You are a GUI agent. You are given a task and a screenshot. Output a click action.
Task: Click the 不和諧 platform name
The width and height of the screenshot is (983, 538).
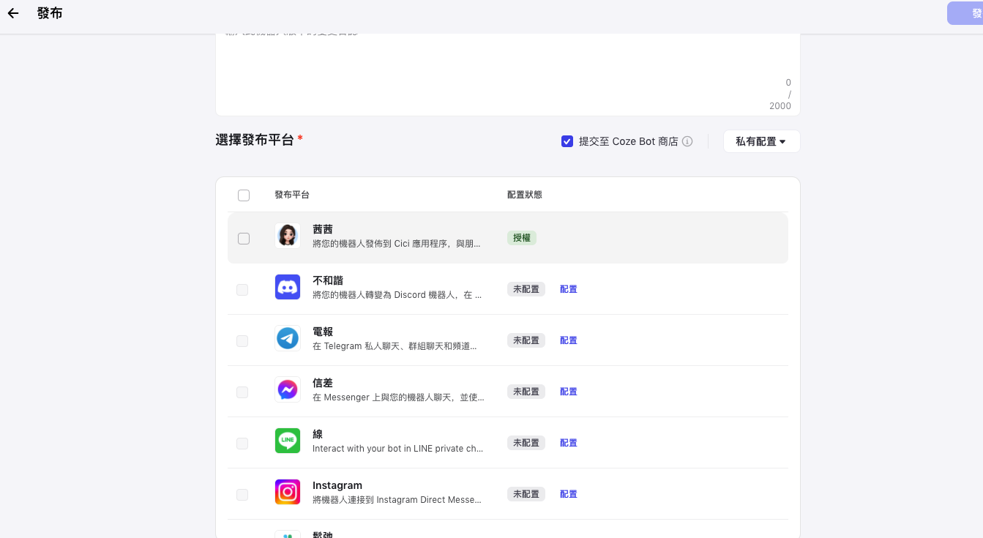[x=328, y=280]
